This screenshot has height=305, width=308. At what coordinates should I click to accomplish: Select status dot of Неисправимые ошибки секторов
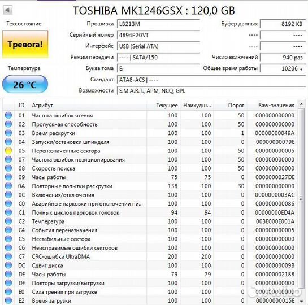(8, 248)
